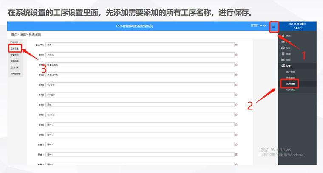Switch to the tab directly below 工序设置
Viewport: 323px width, 173px height.
point(14,55)
